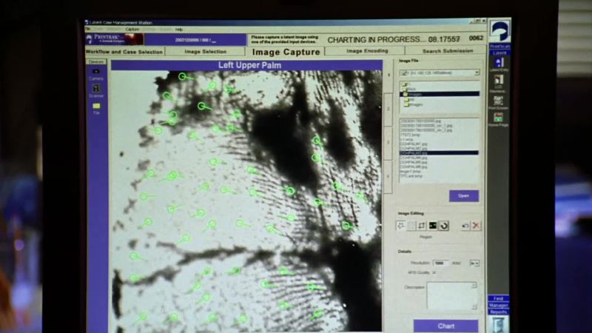Select side strip segment 1
The height and width of the screenshot is (333, 592).
[x=388, y=75]
